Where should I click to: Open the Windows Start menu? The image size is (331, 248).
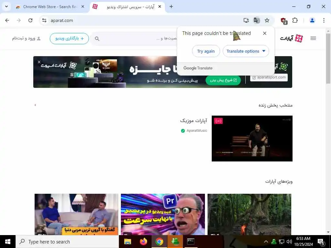click(x=8, y=242)
